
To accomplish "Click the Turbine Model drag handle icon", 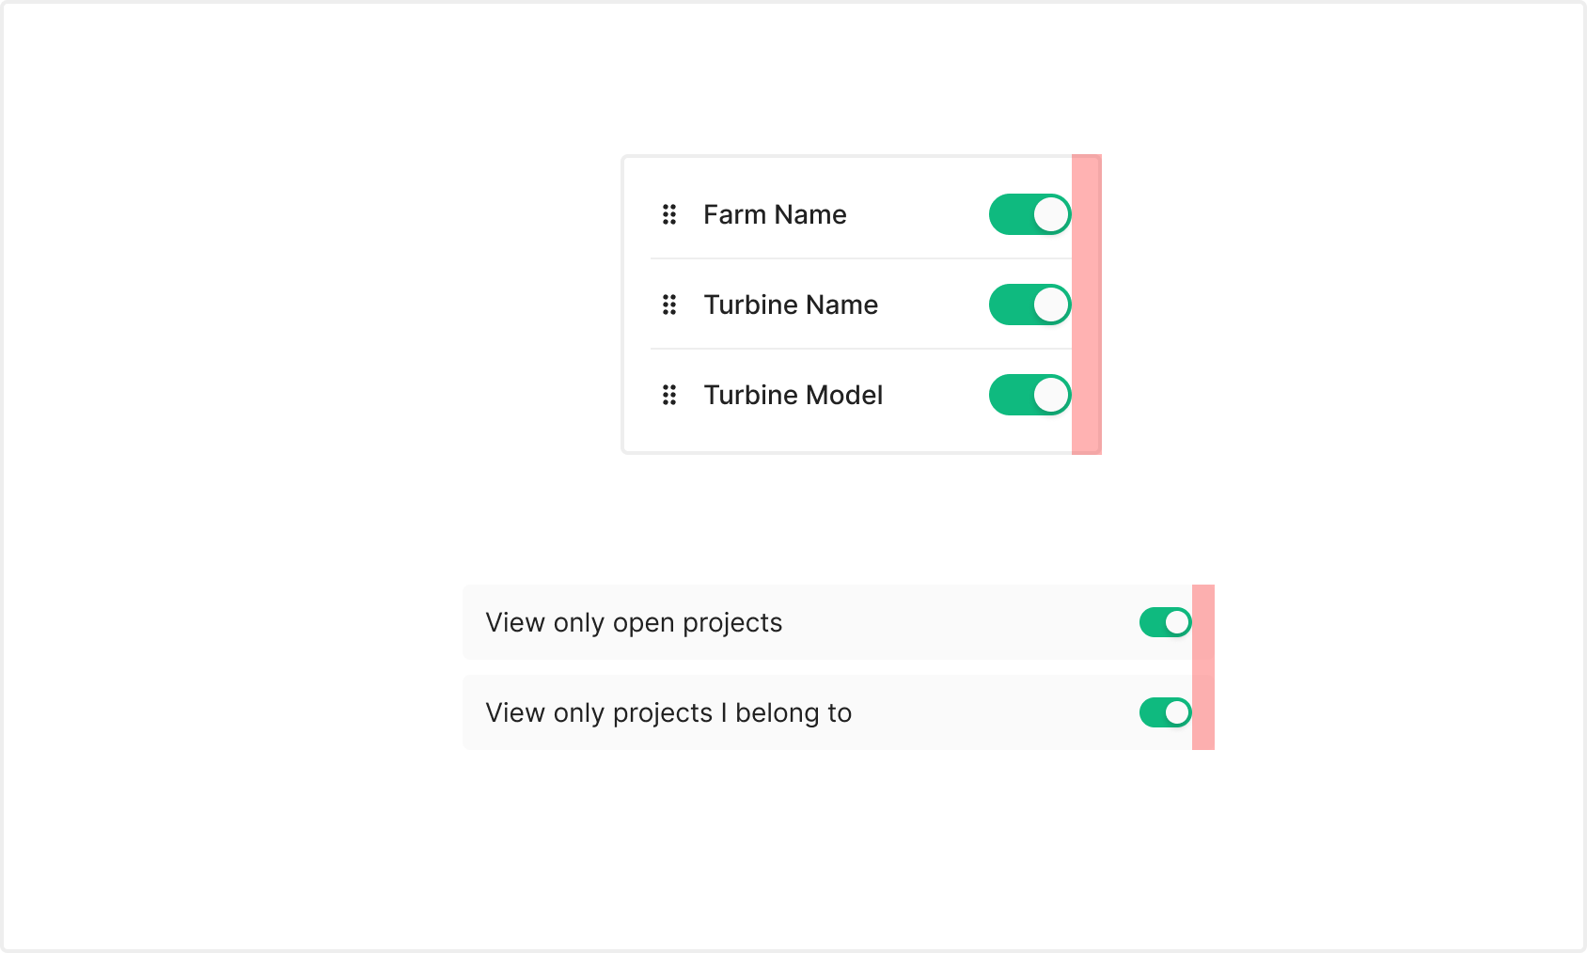I will tap(669, 396).
